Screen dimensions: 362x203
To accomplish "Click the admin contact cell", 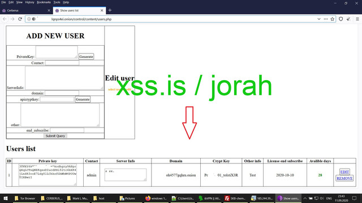I will [x=92, y=175].
